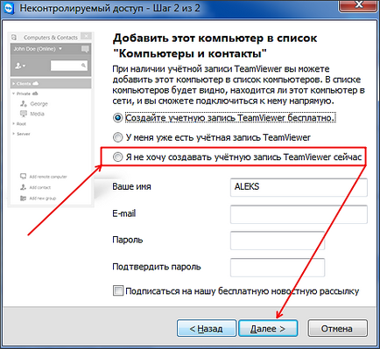
Task: Click the chat bubble icon in contacts preview
Action: [85, 49]
